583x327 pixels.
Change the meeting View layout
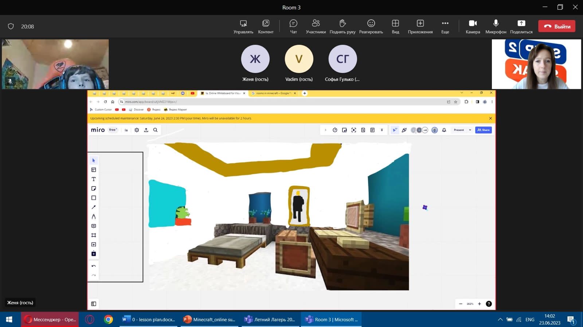point(395,27)
